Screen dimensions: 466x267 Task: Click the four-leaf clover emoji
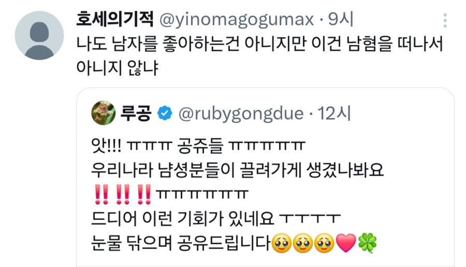(x=368, y=243)
